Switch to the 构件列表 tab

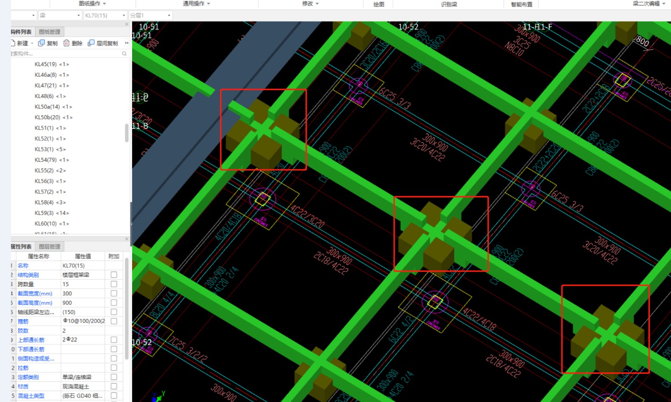(22, 32)
